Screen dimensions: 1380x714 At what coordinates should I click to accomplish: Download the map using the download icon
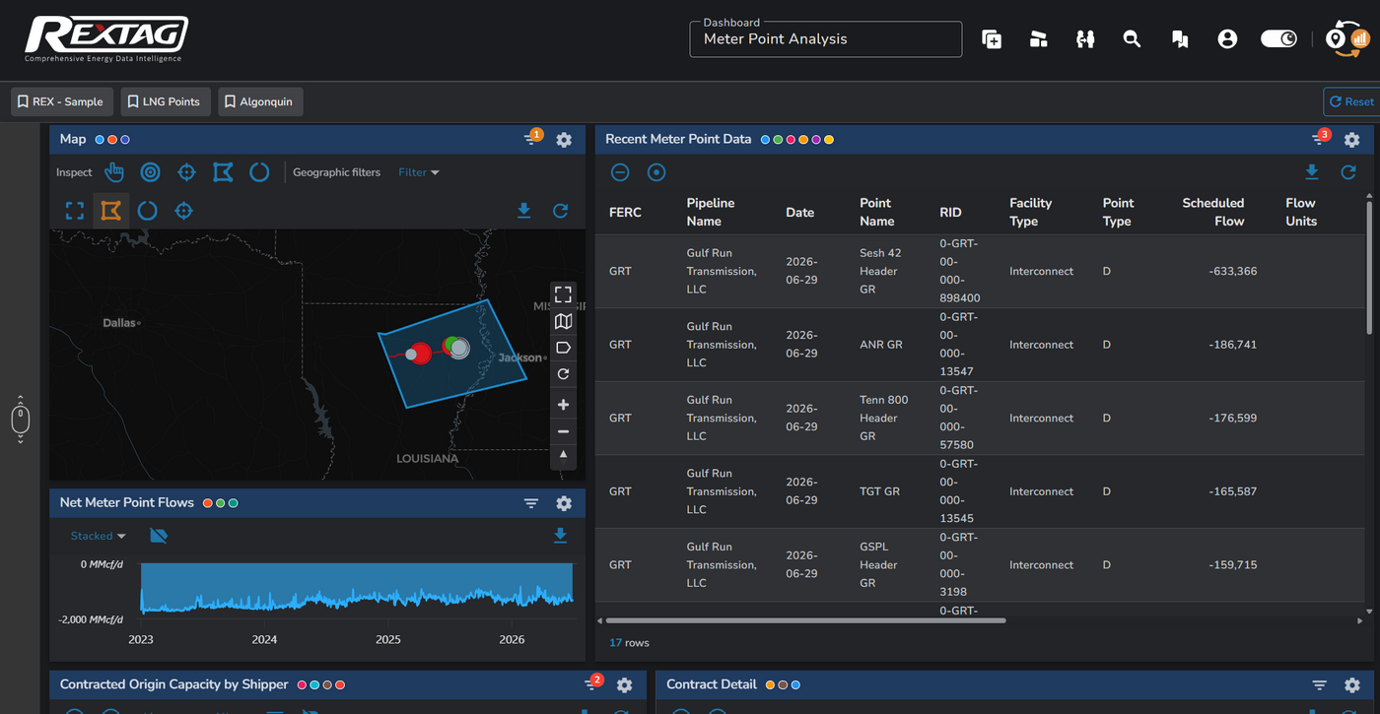(523, 211)
